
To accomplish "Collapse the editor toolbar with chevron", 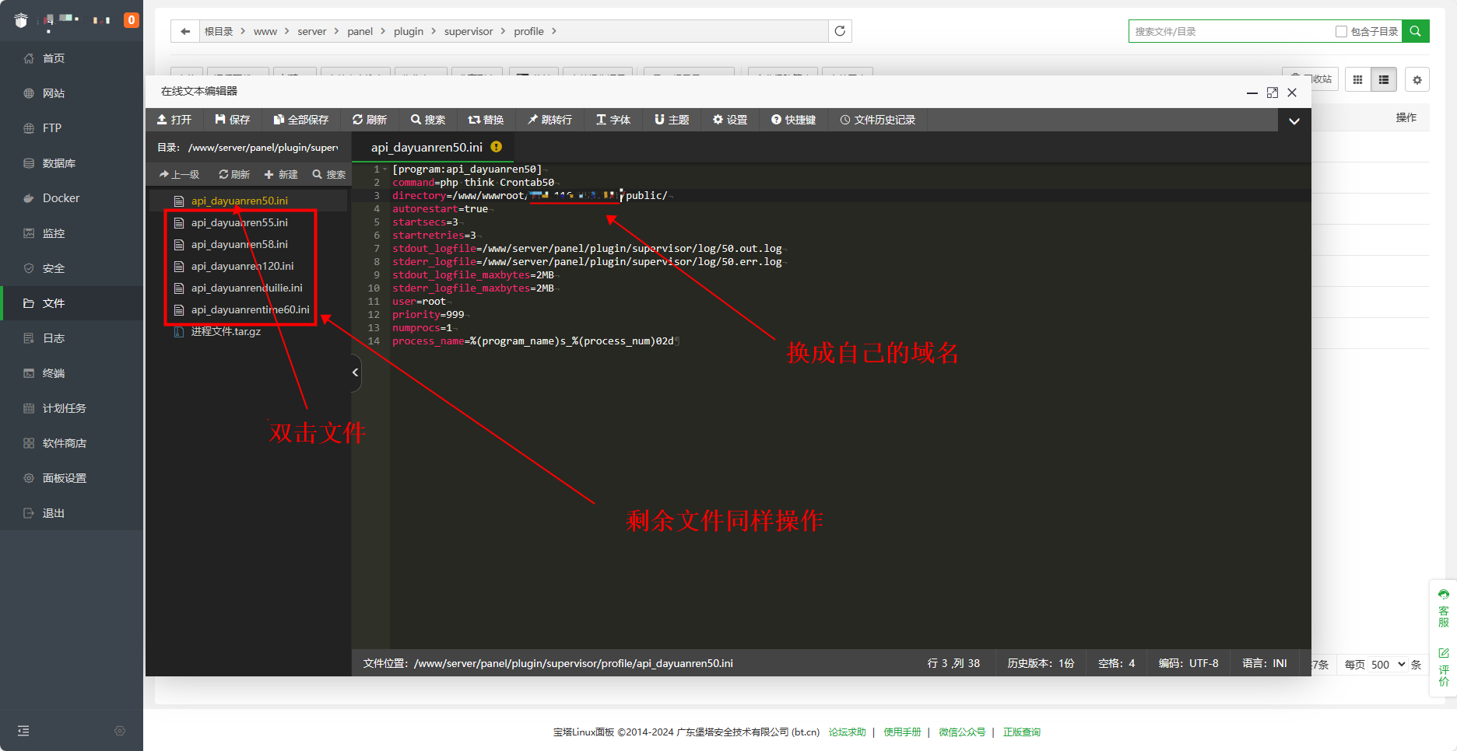I will (1294, 121).
